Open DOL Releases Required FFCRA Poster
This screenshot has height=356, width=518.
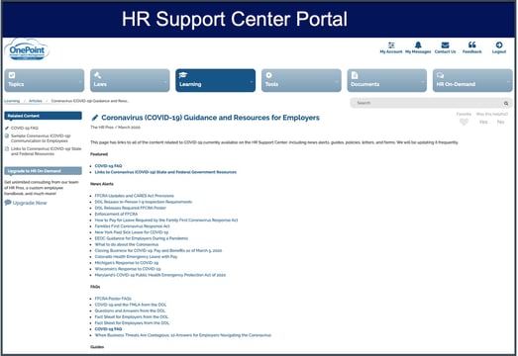pyautogui.click(x=130, y=208)
